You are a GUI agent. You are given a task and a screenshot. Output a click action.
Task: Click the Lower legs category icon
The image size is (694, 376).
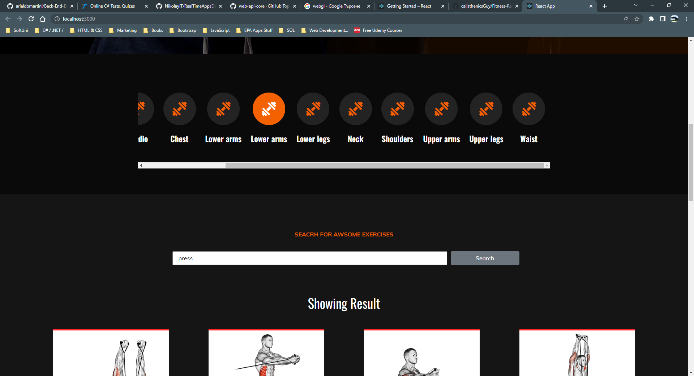pyautogui.click(x=313, y=109)
